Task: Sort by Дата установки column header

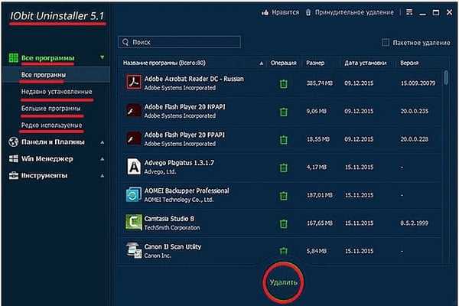Action: [366, 63]
